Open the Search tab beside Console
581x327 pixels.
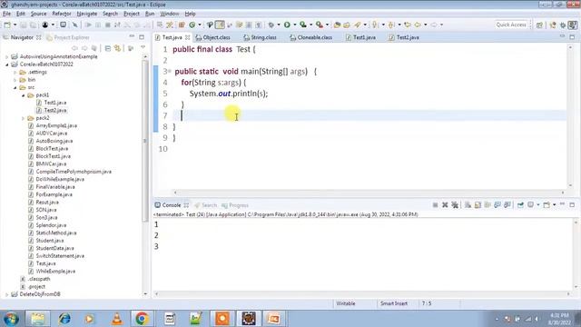[x=206, y=205]
